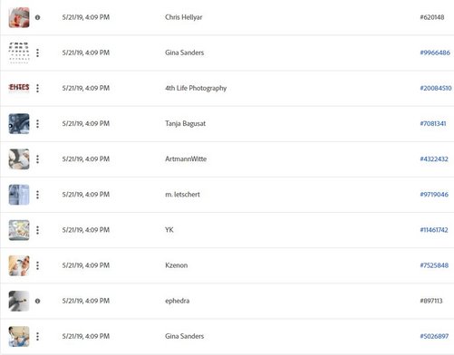Click info icon on Chris Hellyar row
454x355 pixels.
coord(37,17)
